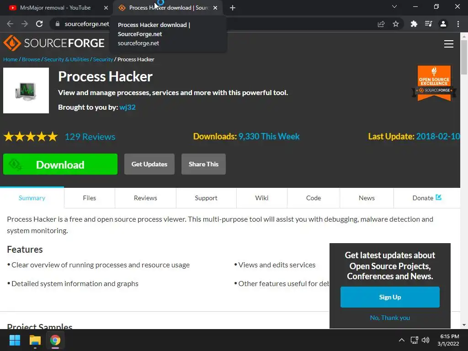Screen dimensions: 468x351
Task: Click the green Download button
Action: click(x=60, y=164)
